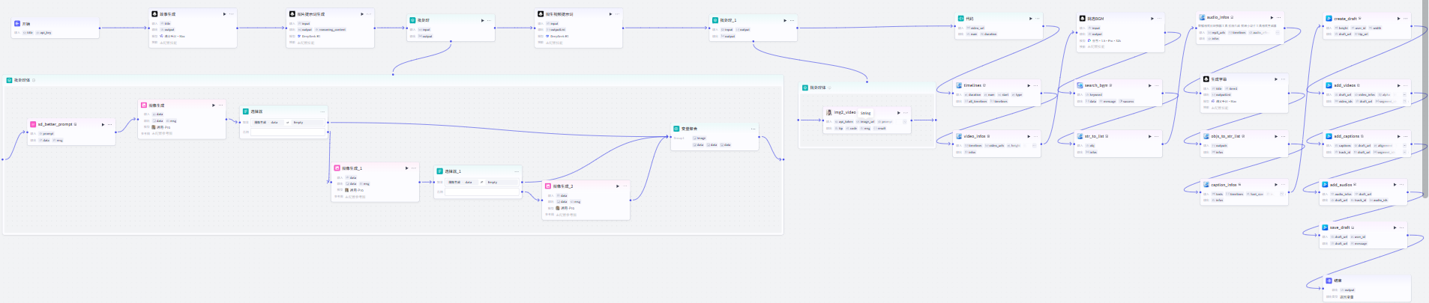Image resolution: width=1429 pixels, height=303 pixels.
Task: Click the 选择器 selector node icon
Action: click(246, 111)
